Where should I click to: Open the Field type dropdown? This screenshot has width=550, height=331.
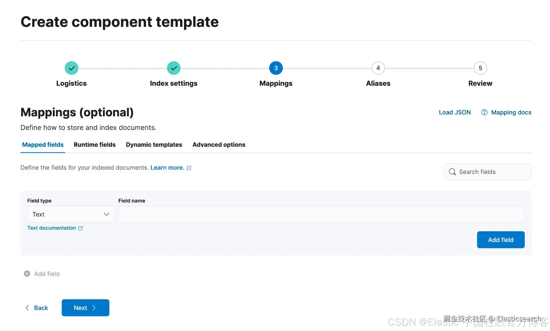[x=71, y=214]
